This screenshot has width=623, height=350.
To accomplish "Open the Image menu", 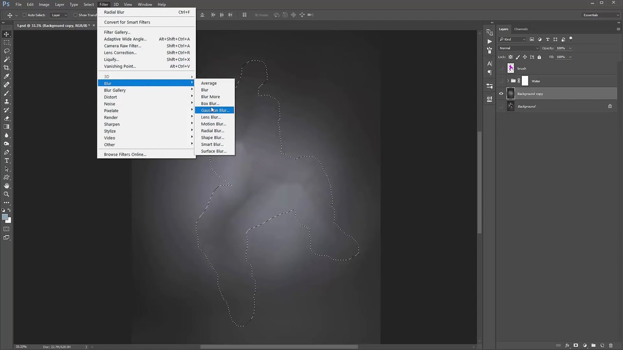I will pos(44,4).
